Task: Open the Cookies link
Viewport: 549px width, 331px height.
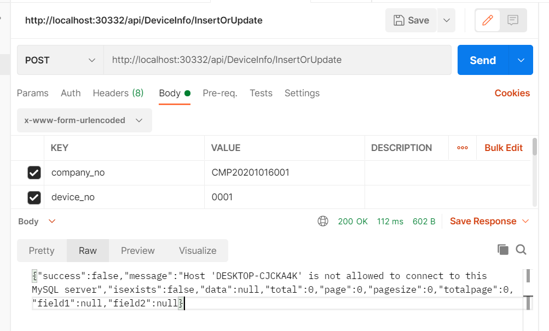Action: pyautogui.click(x=512, y=93)
